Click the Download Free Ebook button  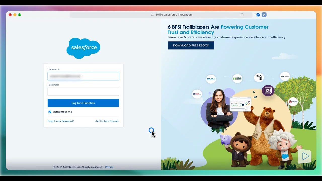click(x=191, y=46)
